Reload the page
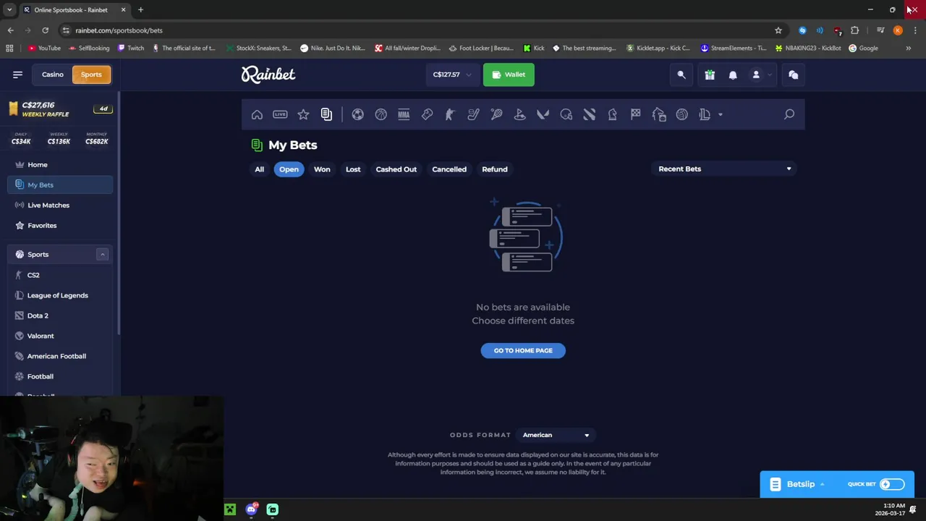This screenshot has height=521, width=926. tap(45, 30)
